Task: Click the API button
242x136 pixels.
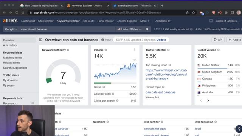Action: click(x=218, y=40)
